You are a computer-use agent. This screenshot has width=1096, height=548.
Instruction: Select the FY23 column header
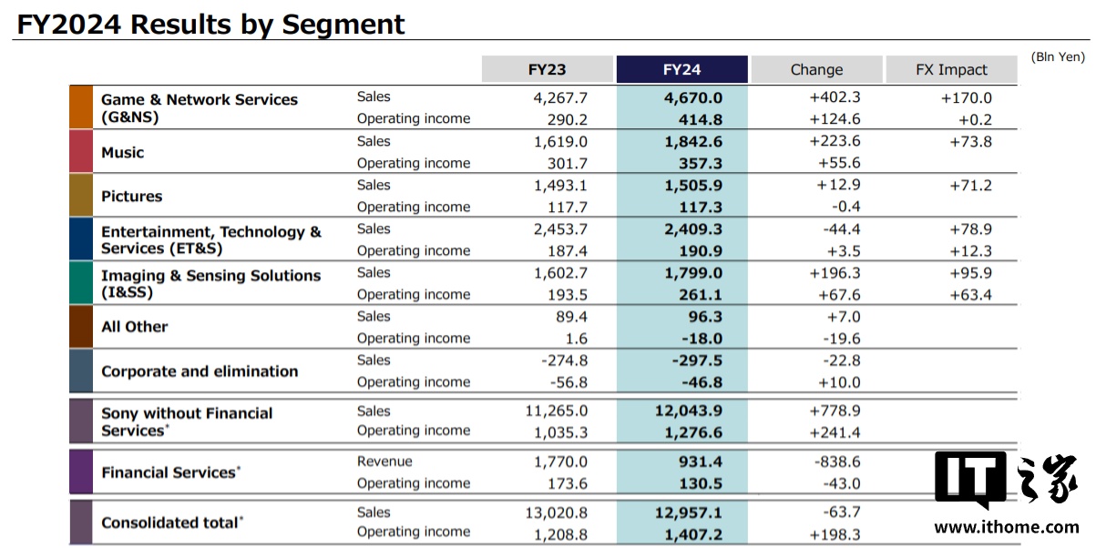pyautogui.click(x=548, y=69)
